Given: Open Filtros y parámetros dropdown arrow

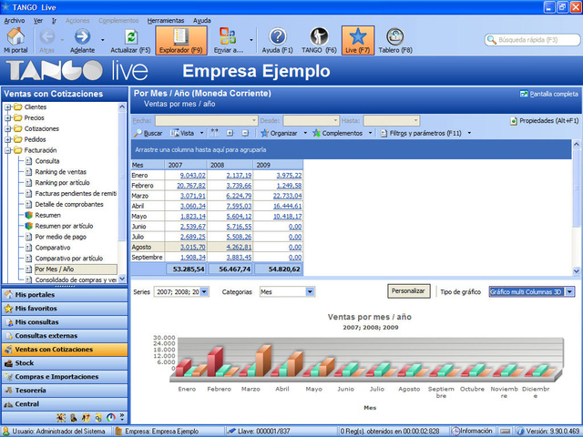Looking at the screenshot, I should pyautogui.click(x=469, y=133).
